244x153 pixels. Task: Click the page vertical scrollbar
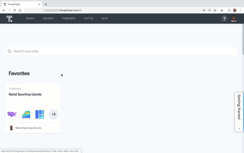coord(243,39)
